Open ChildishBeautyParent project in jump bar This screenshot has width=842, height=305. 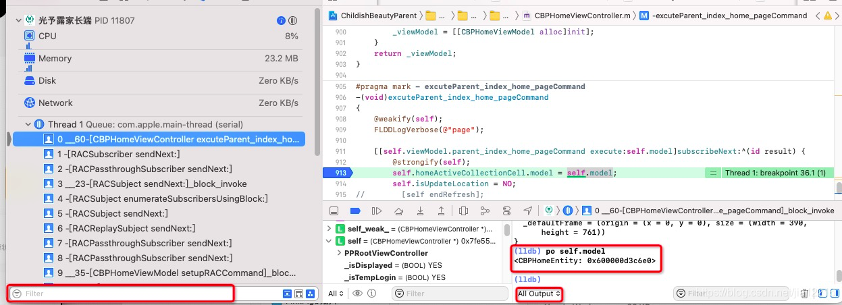(x=372, y=16)
